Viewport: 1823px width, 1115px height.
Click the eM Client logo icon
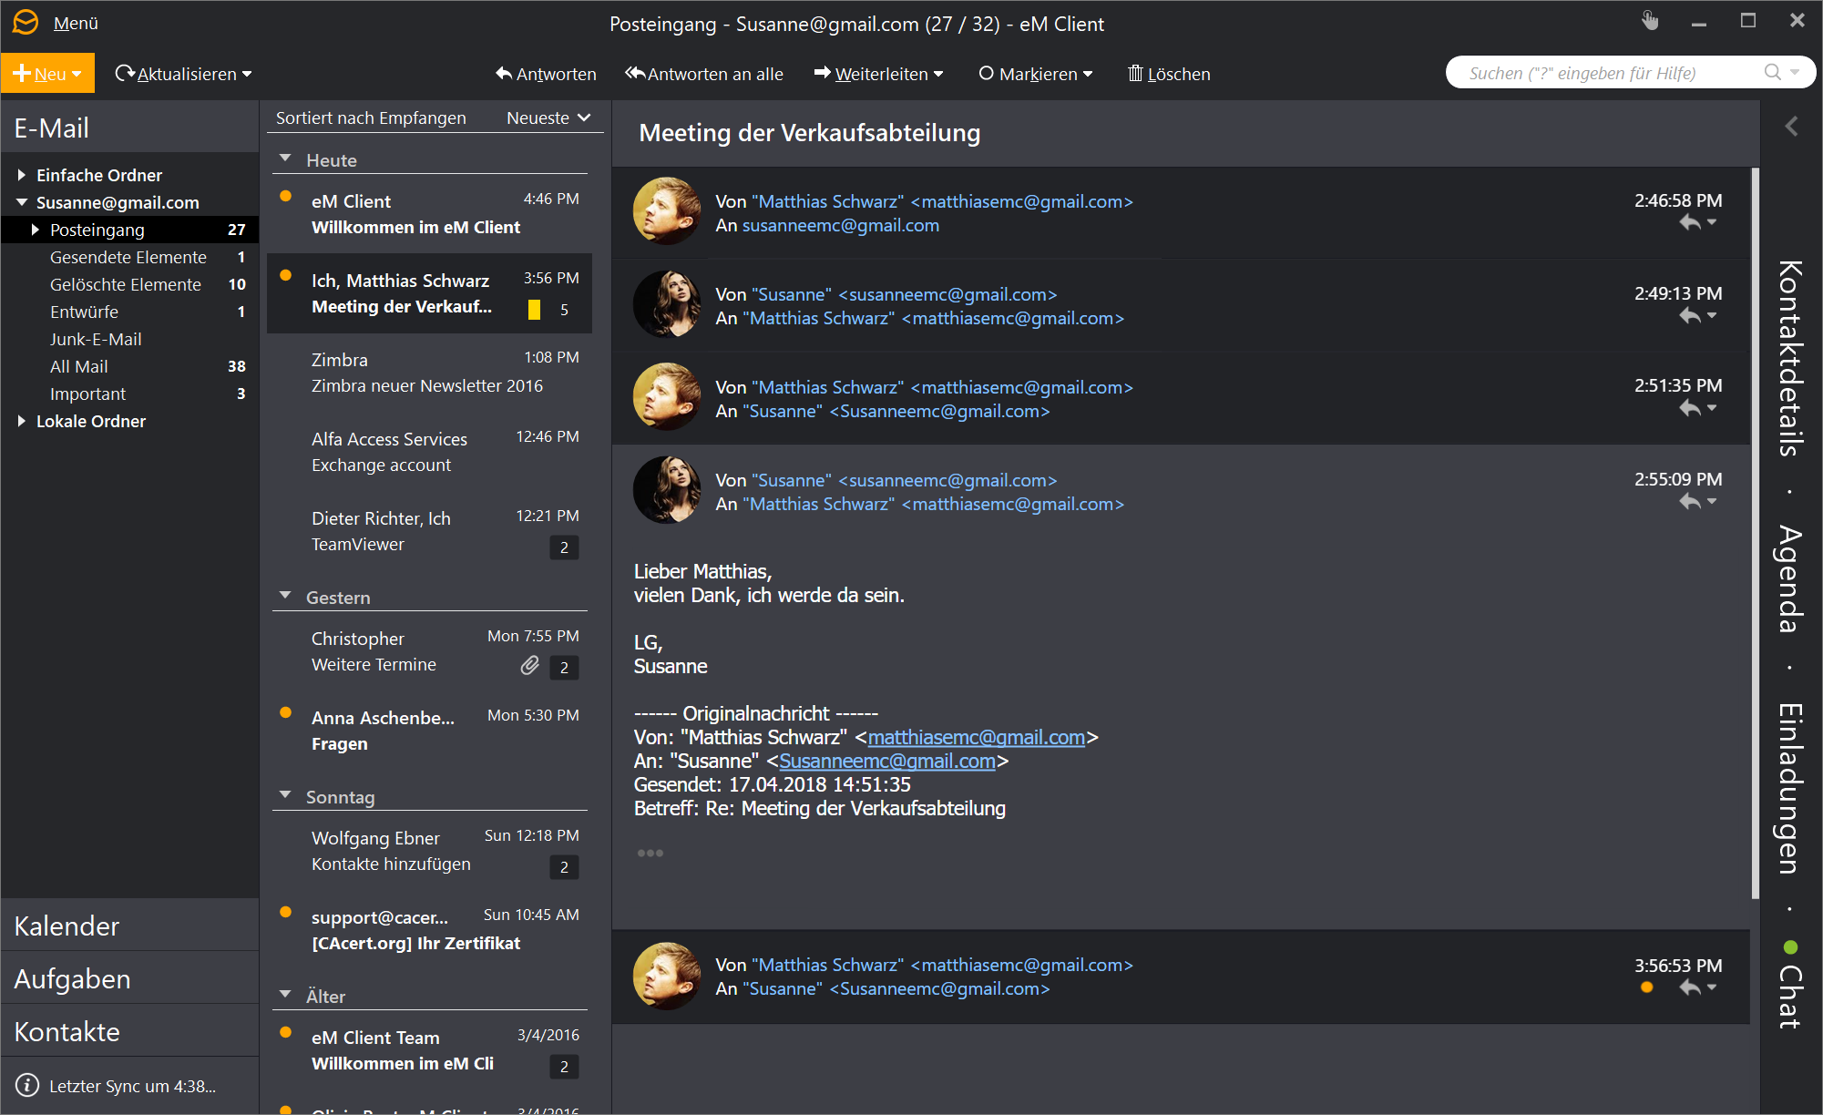point(26,22)
